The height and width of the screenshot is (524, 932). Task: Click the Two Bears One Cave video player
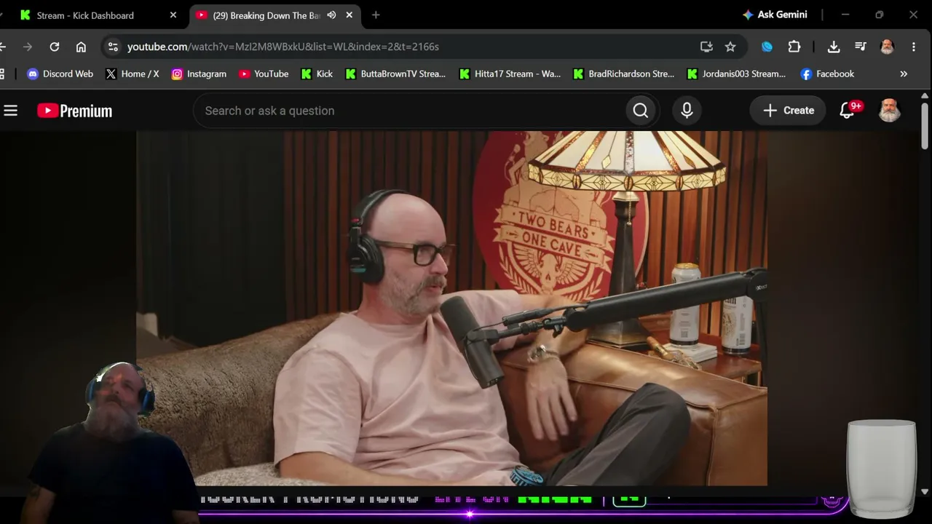click(x=451, y=308)
